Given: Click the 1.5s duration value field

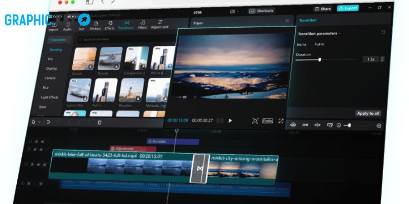Looking at the screenshot, I should coord(371,59).
